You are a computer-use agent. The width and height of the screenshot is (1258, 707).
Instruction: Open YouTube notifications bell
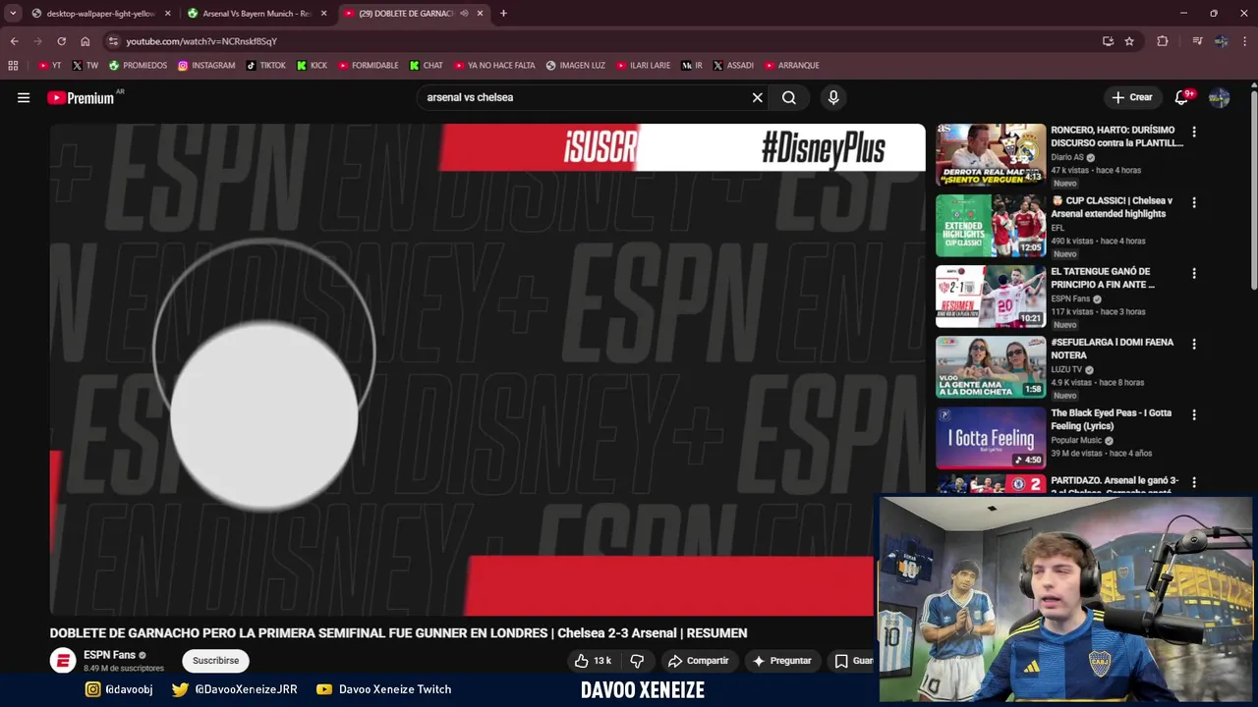pos(1182,97)
